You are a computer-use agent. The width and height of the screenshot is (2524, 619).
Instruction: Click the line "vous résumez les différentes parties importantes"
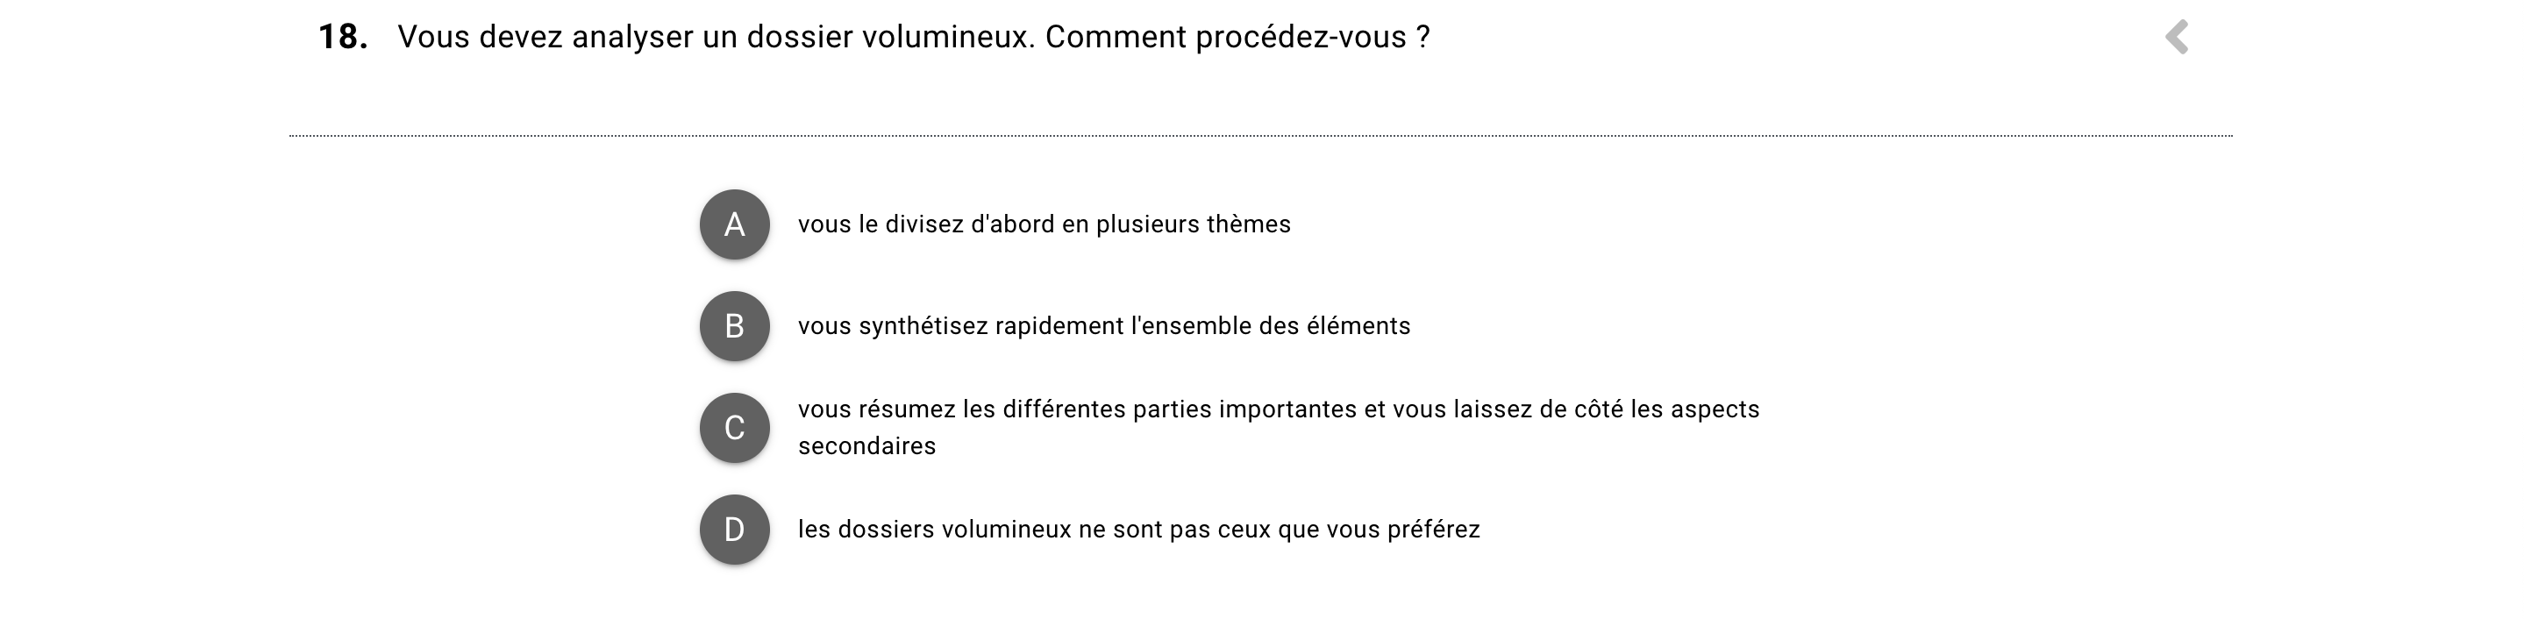(1278, 409)
